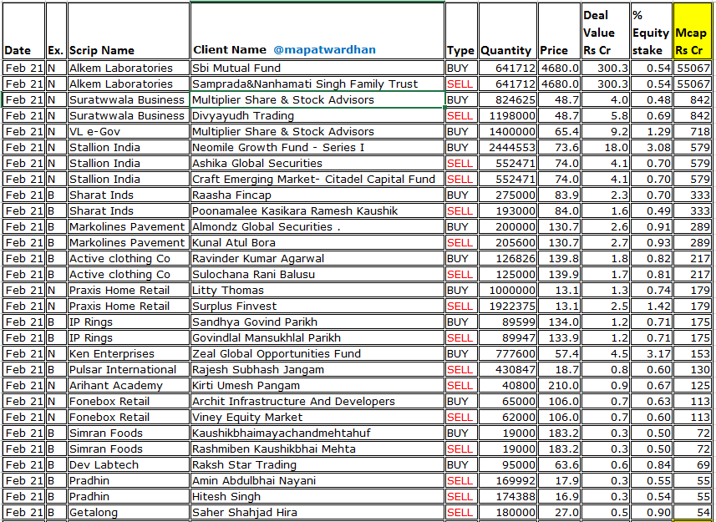Select the price cell '210.0'
Viewport: 716px width, 522px height.
[560, 386]
